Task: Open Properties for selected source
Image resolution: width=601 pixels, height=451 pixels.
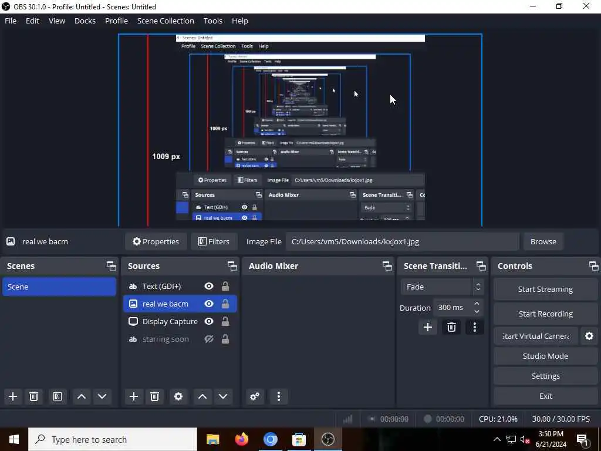Action: [x=156, y=241]
